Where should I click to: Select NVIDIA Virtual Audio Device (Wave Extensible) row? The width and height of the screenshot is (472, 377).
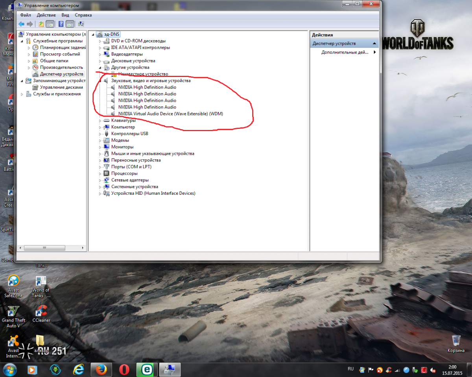pos(171,114)
